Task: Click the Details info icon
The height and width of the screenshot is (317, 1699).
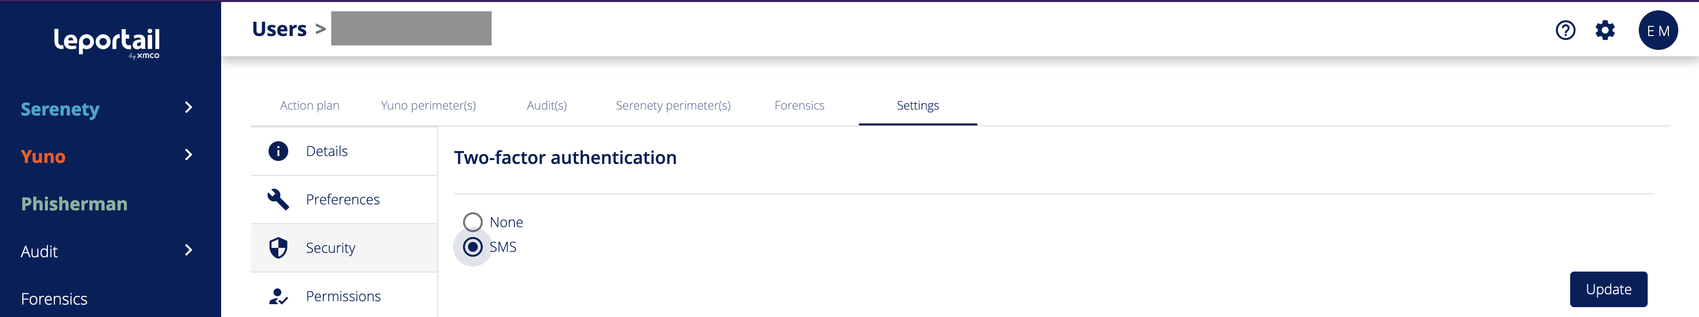Action: tap(278, 151)
